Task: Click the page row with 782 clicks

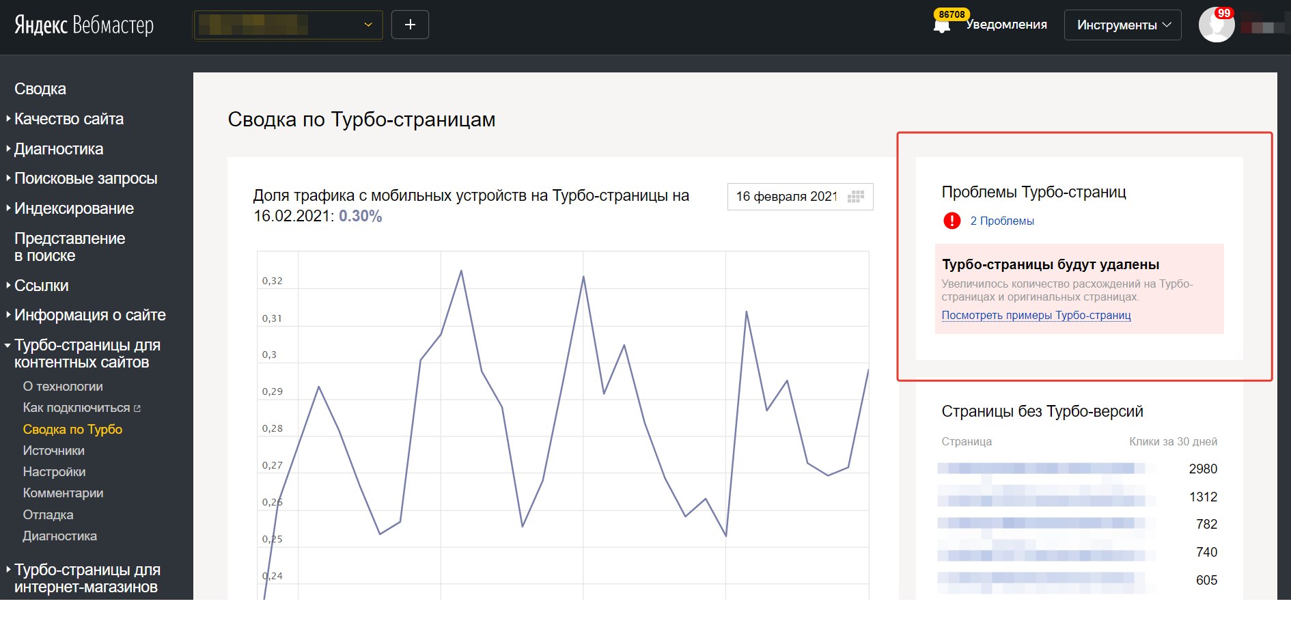Action: 1077,524
